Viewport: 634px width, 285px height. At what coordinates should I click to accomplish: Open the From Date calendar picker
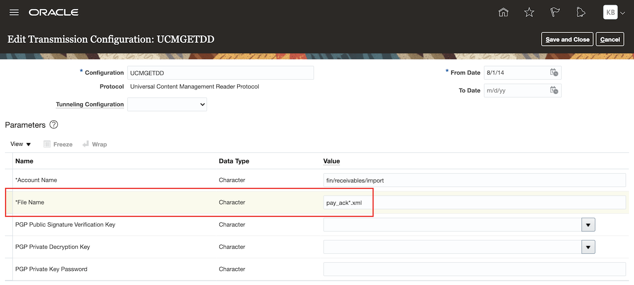(554, 73)
